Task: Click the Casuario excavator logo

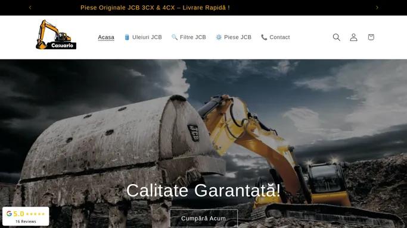Action: pos(56,34)
